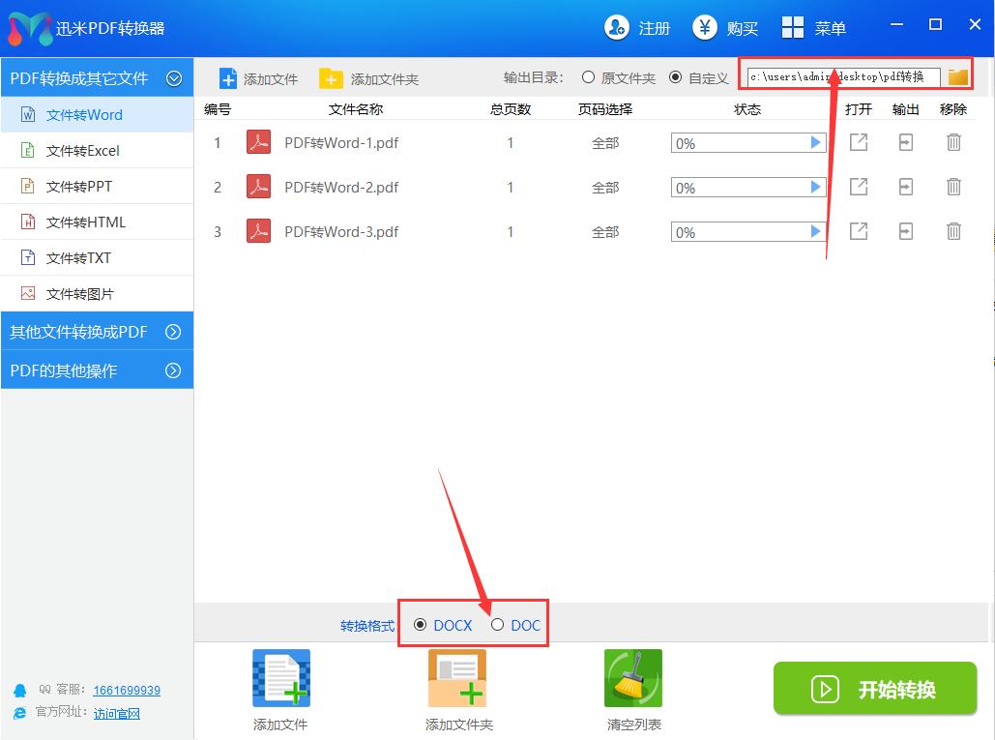This screenshot has height=740, width=995.
Task: Expand the PDF的其他操作 section
Action: point(97,370)
